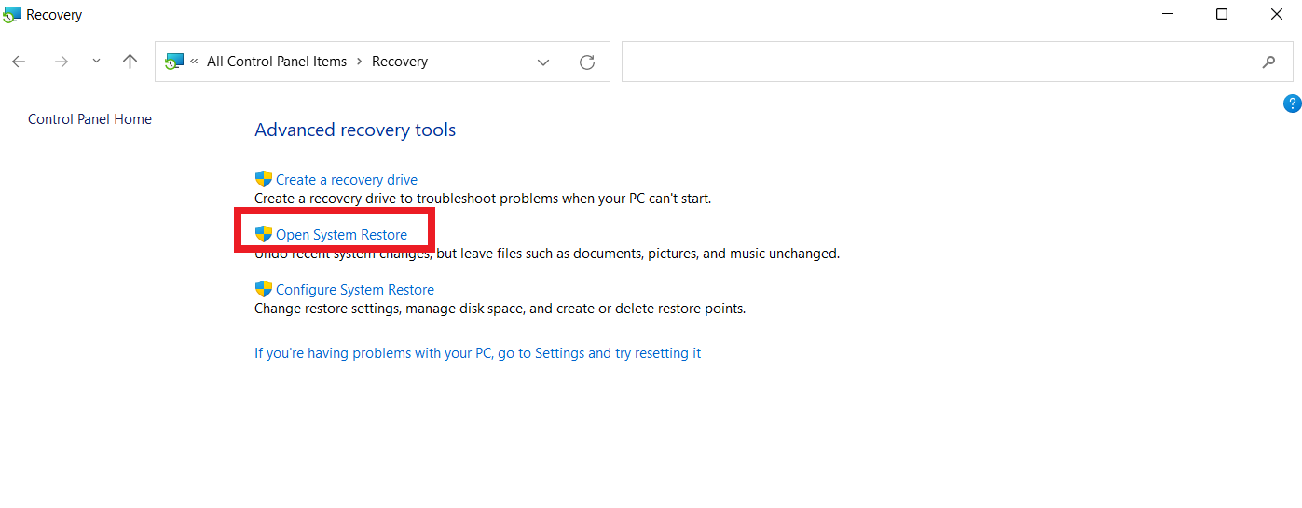The width and height of the screenshot is (1302, 508).
Task: Click the shield icon beside Open System Restore
Action: pos(264,234)
